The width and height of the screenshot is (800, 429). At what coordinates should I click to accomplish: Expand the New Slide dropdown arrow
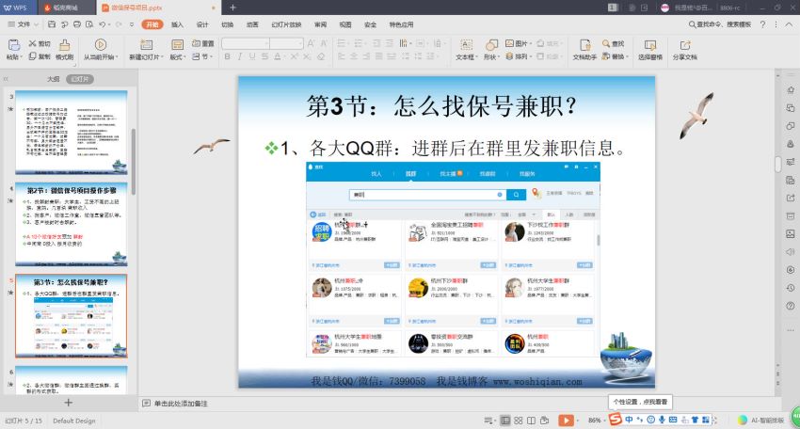coord(162,57)
